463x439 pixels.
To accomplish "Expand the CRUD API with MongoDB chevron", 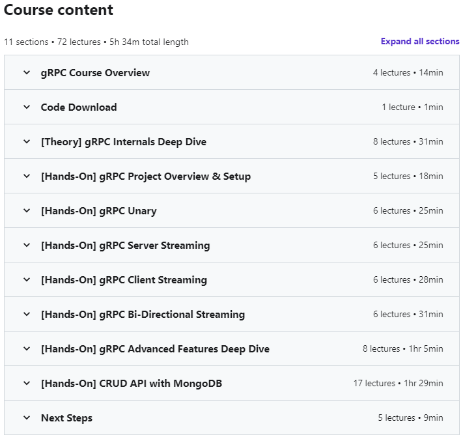I will (x=27, y=384).
